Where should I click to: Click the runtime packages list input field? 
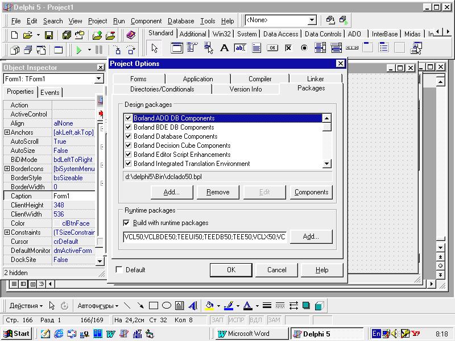pyautogui.click(x=205, y=237)
